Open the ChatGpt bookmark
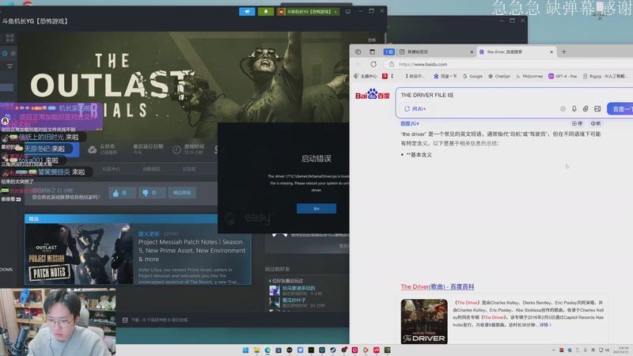The height and width of the screenshot is (356, 633). pos(499,76)
